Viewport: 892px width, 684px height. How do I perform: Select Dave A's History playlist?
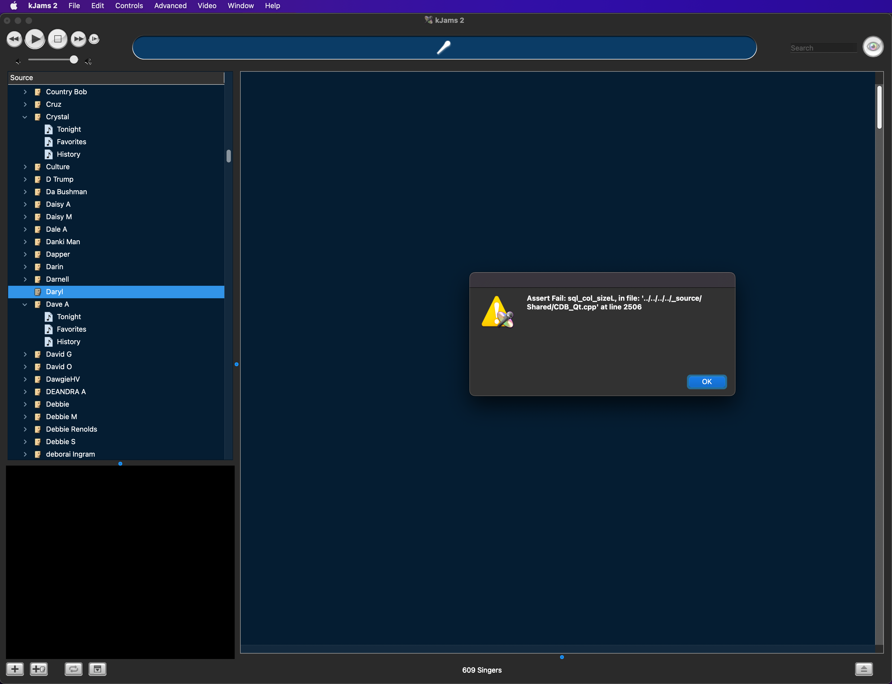click(68, 342)
